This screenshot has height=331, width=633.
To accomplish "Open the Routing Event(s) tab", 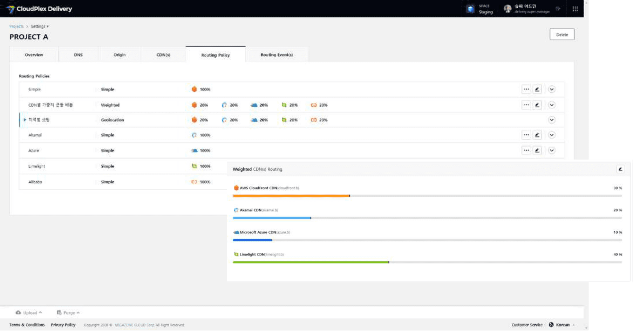I will [x=277, y=55].
